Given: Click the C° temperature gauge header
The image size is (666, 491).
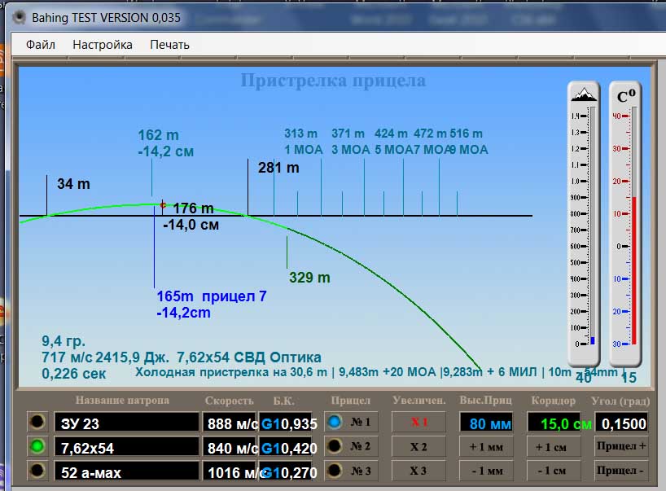Looking at the screenshot, I should (x=625, y=97).
